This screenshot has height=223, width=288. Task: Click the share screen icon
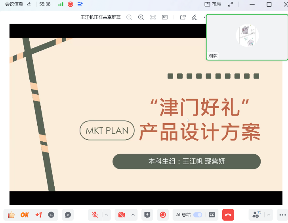coord(147,215)
